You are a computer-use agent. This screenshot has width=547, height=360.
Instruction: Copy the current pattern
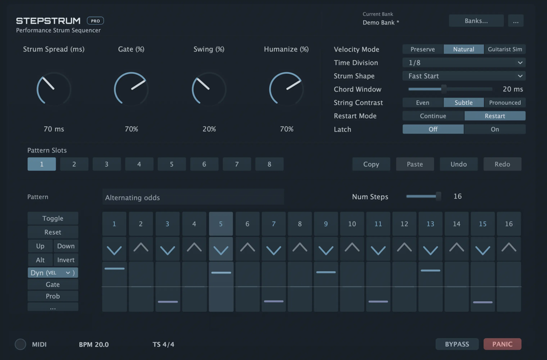371,164
